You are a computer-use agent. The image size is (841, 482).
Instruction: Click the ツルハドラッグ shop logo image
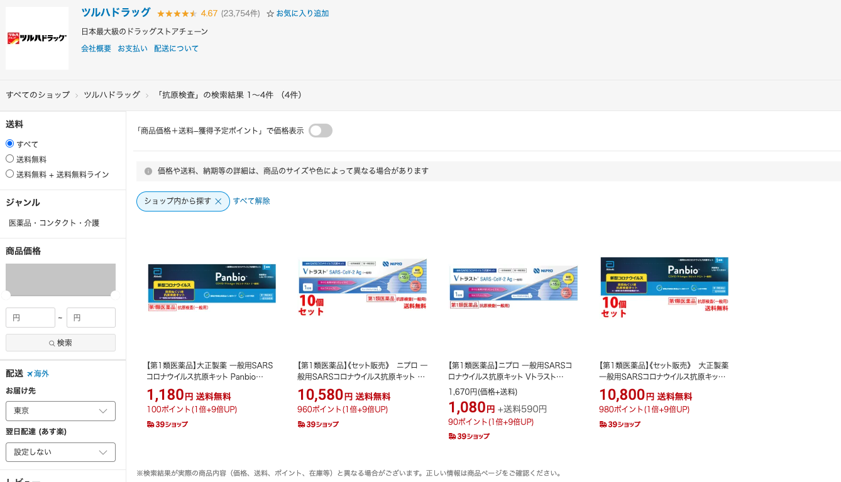click(36, 38)
